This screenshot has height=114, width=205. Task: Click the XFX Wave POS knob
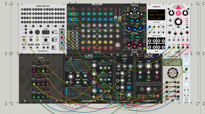point(70,77)
